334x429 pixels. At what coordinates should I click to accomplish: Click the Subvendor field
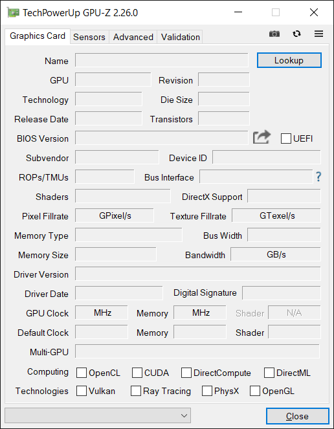[117, 157]
